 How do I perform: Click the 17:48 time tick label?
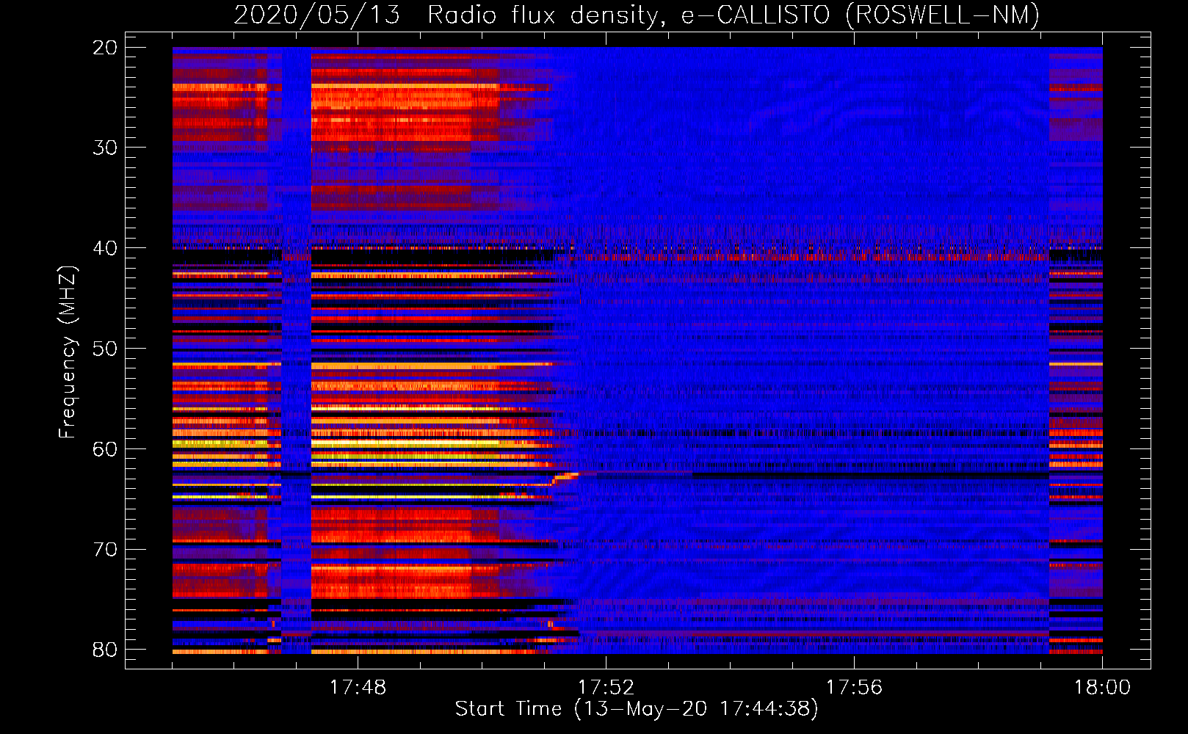(x=358, y=687)
